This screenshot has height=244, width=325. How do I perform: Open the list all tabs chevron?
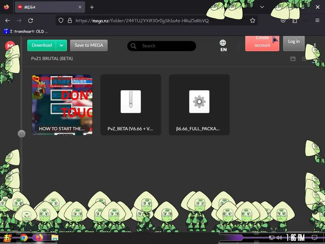click(x=262, y=7)
